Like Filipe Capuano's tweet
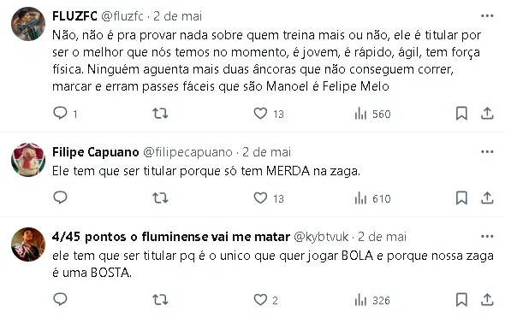Screen dimensions: 505x318 tap(260, 198)
